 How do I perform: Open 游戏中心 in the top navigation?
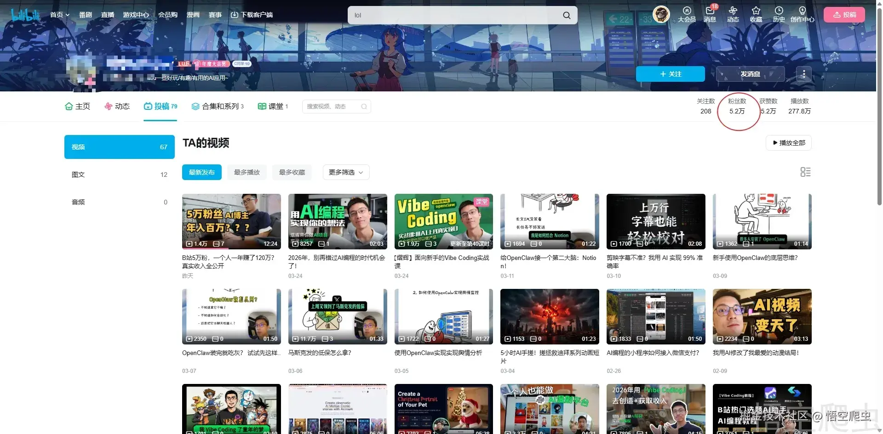pyautogui.click(x=136, y=15)
